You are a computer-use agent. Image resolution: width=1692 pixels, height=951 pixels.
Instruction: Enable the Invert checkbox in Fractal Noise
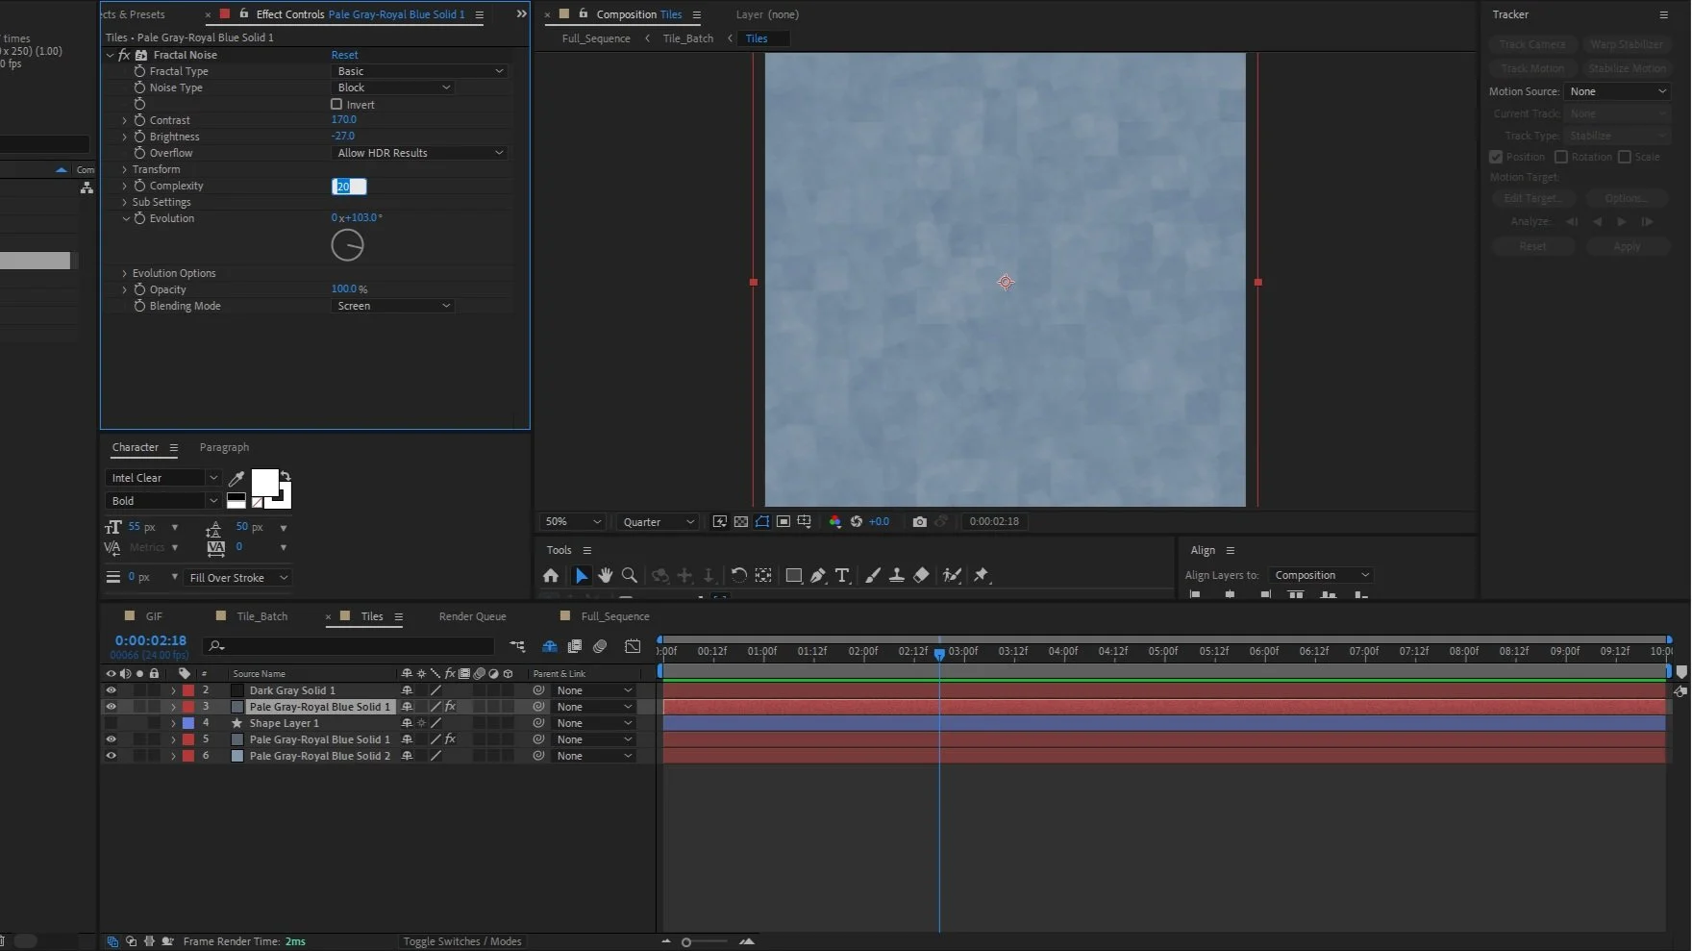point(336,104)
